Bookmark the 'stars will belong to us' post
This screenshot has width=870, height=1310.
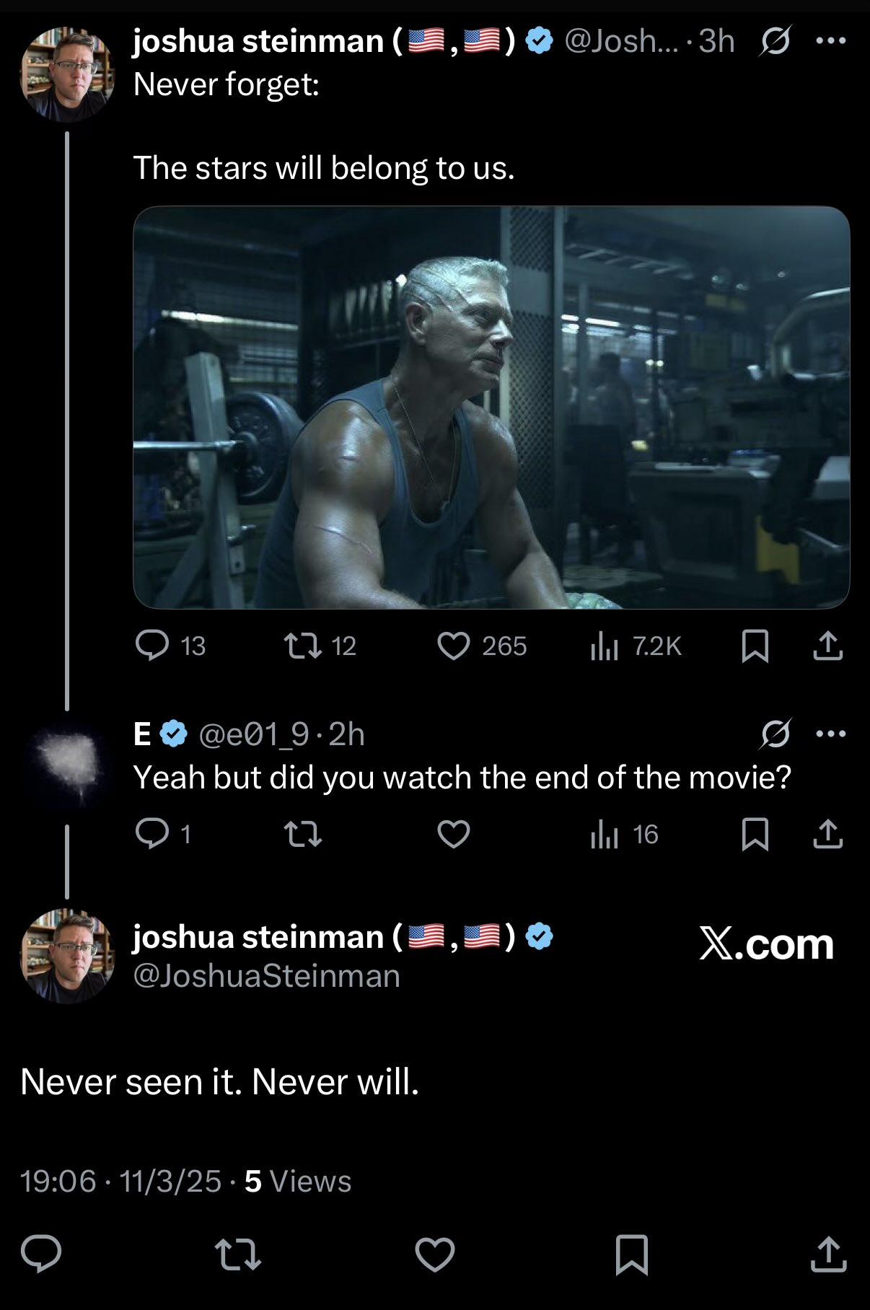(x=755, y=646)
